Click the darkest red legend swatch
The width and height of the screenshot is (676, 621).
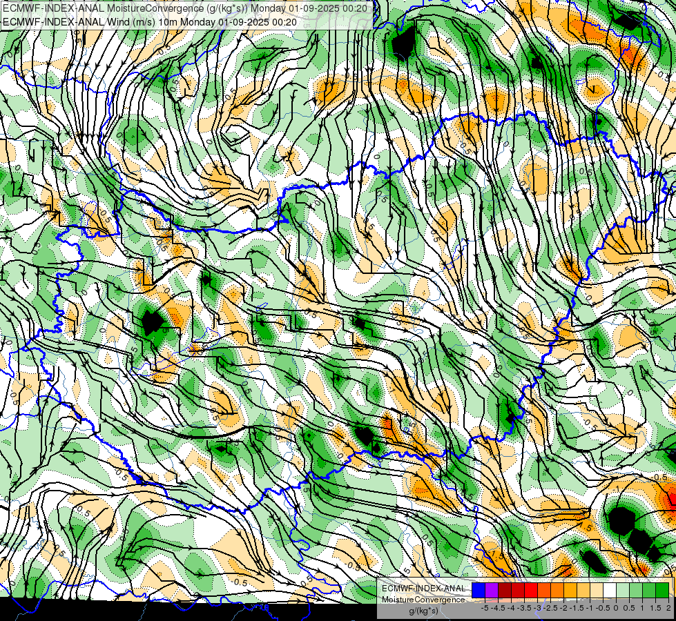505,591
